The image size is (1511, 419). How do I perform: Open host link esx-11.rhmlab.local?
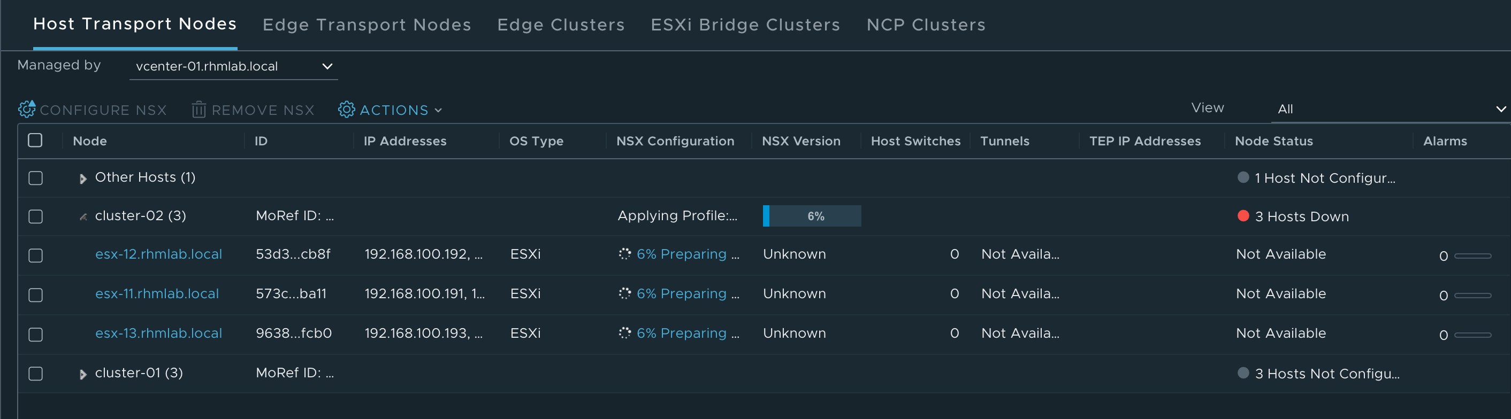tap(157, 293)
